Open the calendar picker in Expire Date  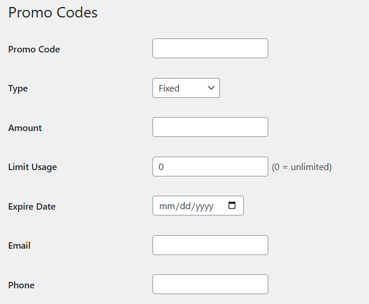tap(232, 206)
